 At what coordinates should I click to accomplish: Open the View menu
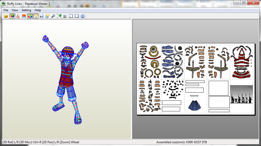click(x=15, y=10)
